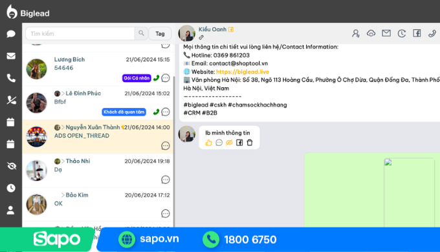Click the broken image in green message bubble
This screenshot has height=252, width=440.
(x=409, y=193)
